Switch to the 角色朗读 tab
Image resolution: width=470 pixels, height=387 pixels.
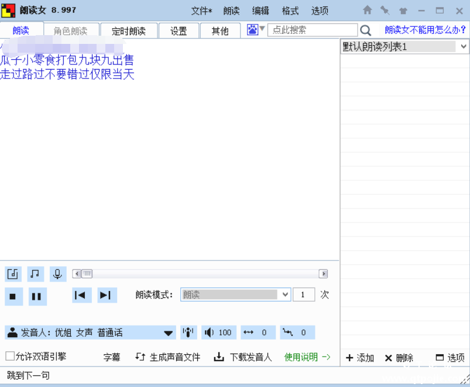pos(71,31)
